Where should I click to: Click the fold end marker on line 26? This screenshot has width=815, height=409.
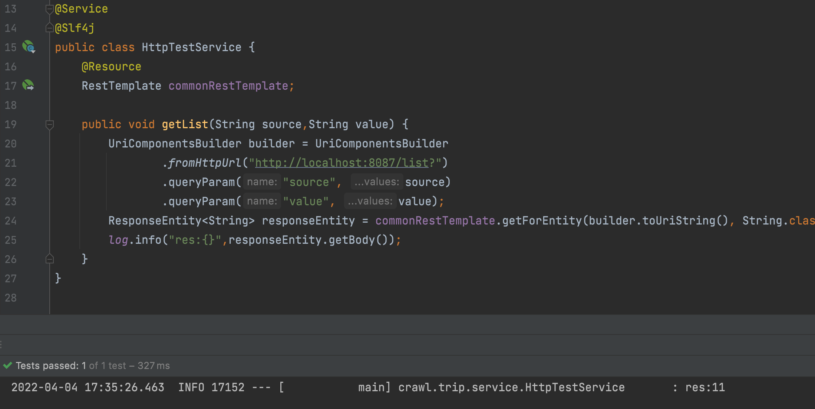coord(49,259)
